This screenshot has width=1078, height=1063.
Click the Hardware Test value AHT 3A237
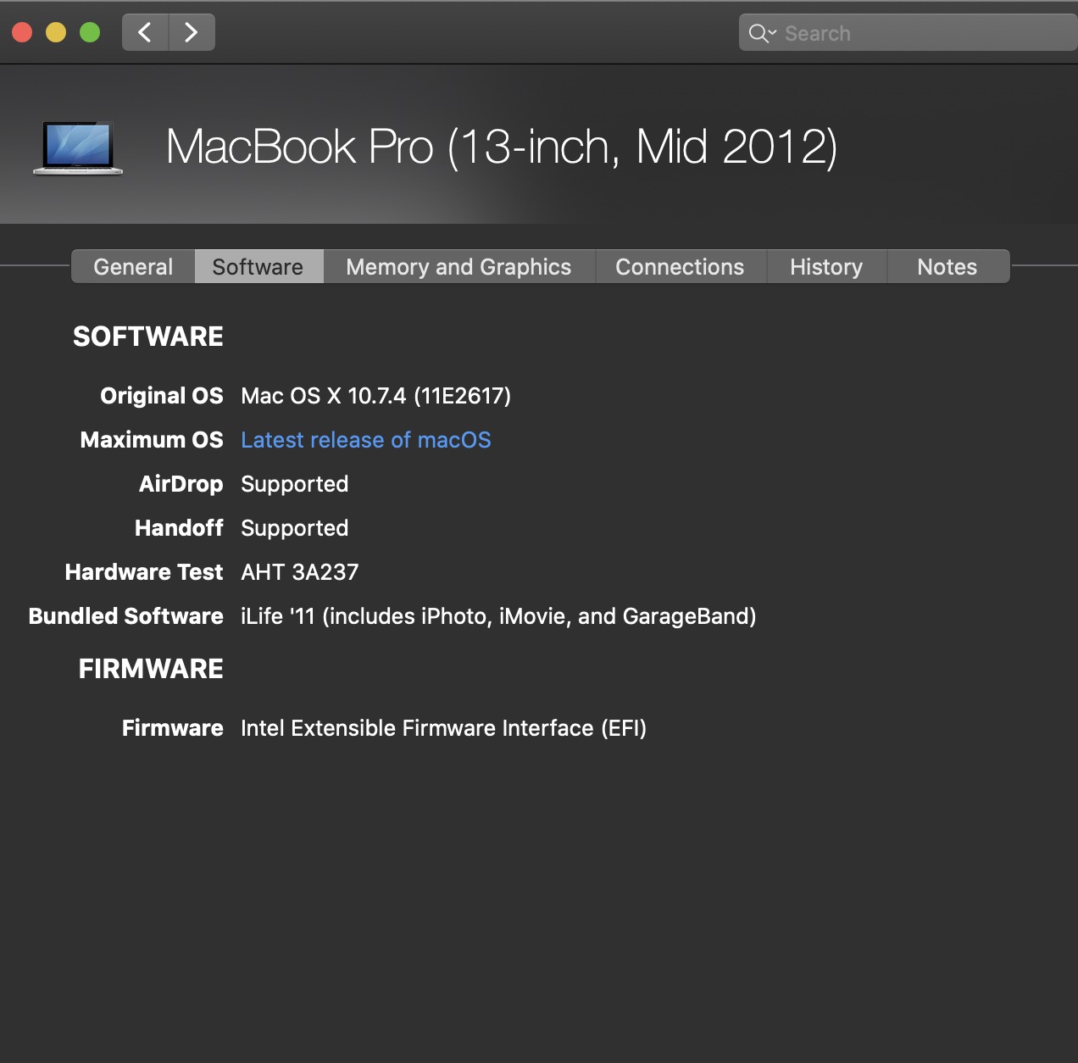click(x=300, y=572)
